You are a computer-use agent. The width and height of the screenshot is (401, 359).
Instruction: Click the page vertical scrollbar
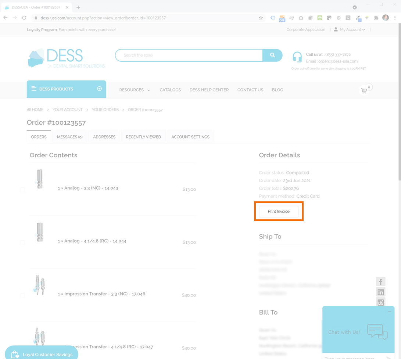click(x=400, y=102)
